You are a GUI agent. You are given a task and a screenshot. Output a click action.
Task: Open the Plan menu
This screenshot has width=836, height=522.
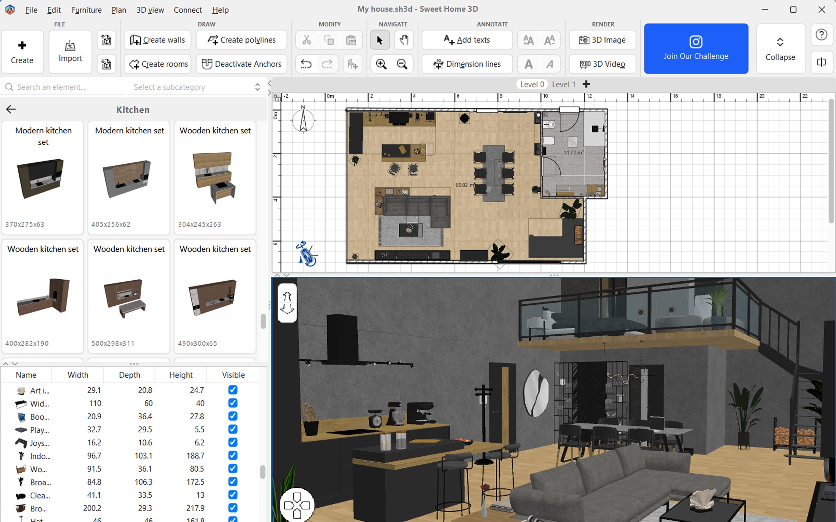(119, 10)
